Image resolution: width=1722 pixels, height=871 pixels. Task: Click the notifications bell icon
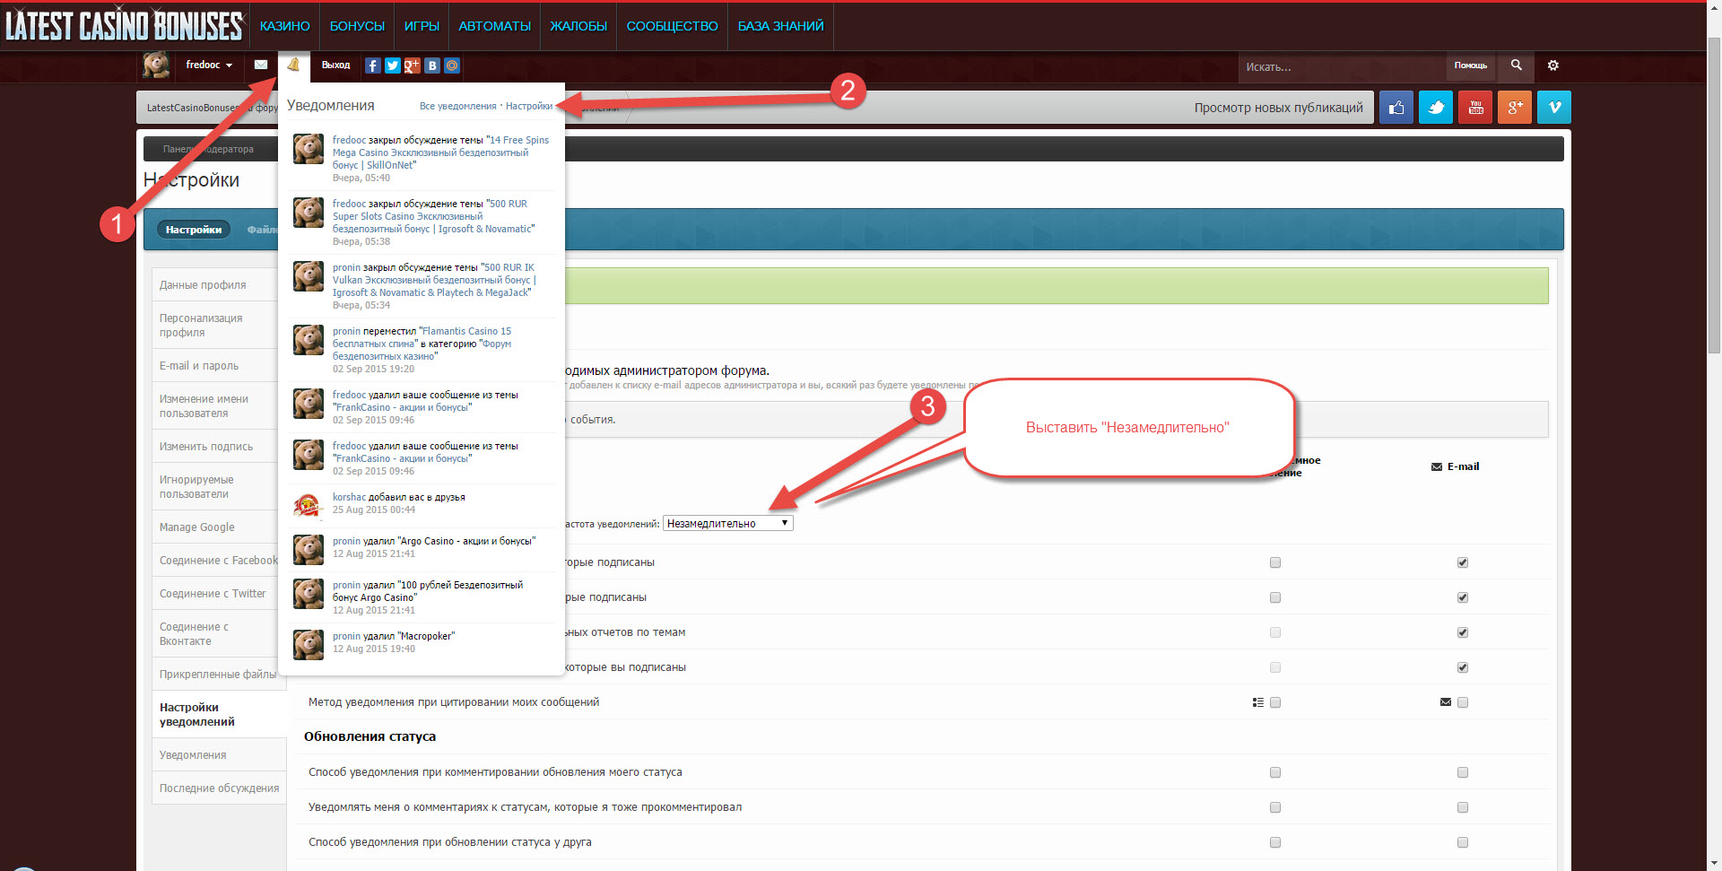(x=293, y=65)
